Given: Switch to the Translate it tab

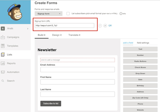Looking at the screenshot, I should pos(74,35).
